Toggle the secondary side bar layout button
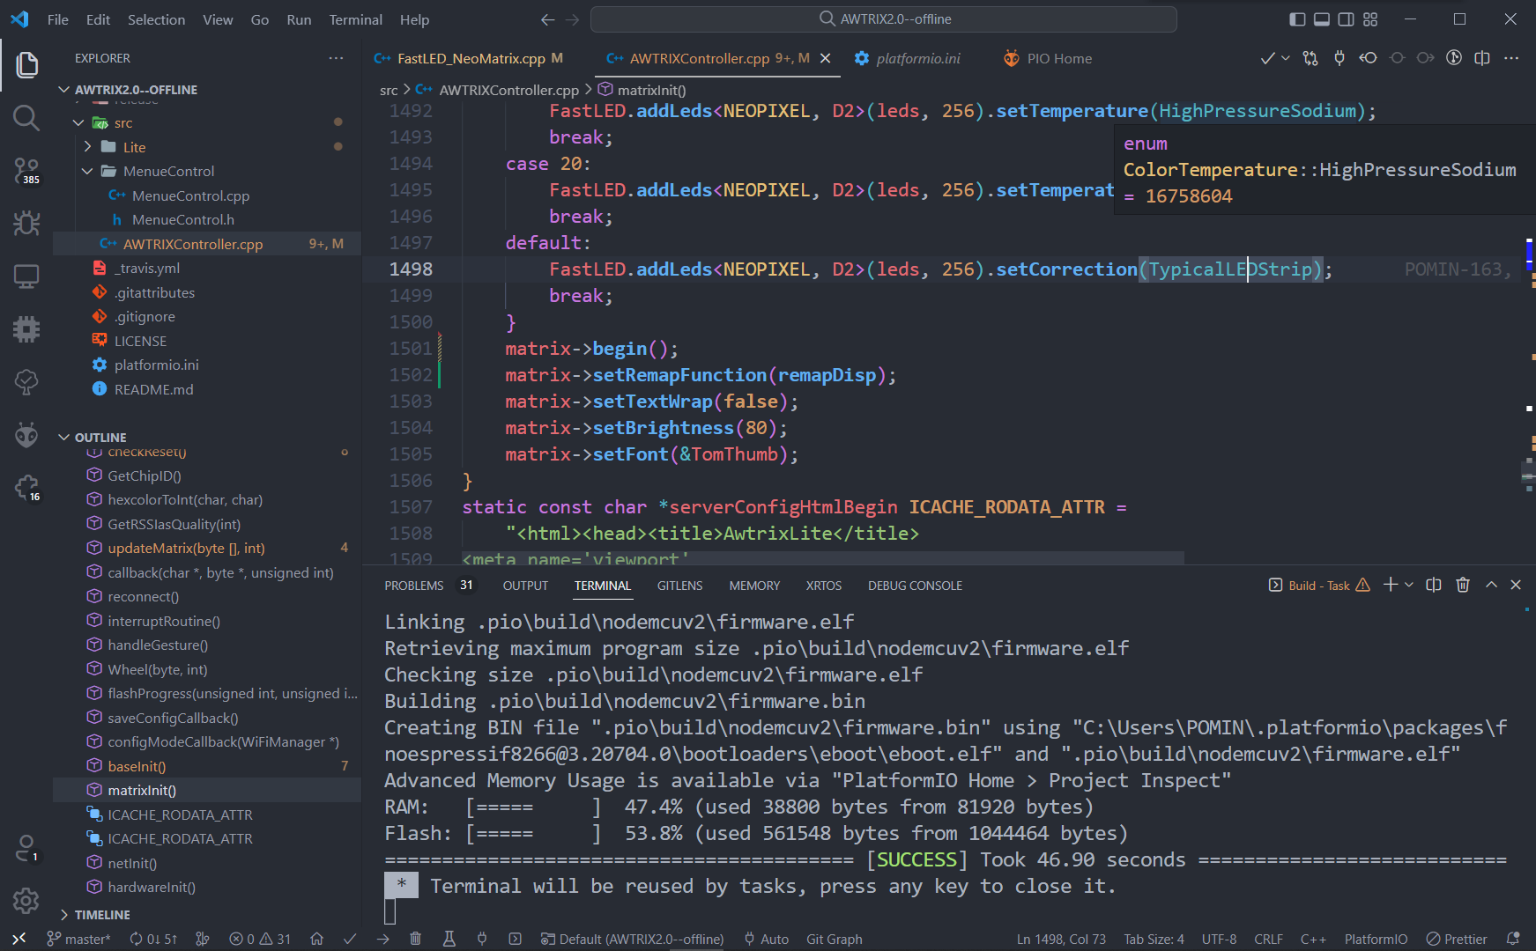 [1346, 19]
